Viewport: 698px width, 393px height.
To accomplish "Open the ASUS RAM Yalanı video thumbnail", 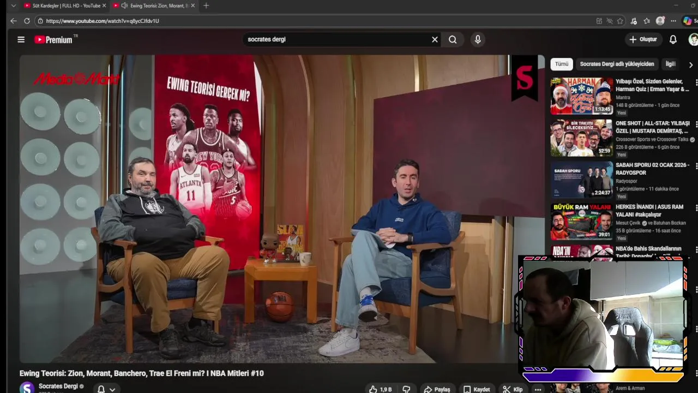I will point(581,222).
